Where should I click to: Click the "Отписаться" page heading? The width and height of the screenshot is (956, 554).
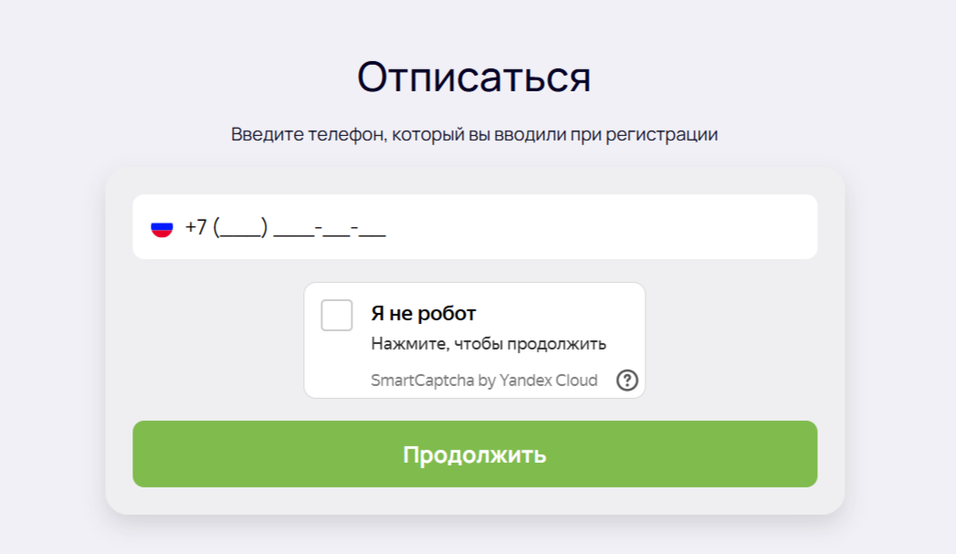pos(474,78)
